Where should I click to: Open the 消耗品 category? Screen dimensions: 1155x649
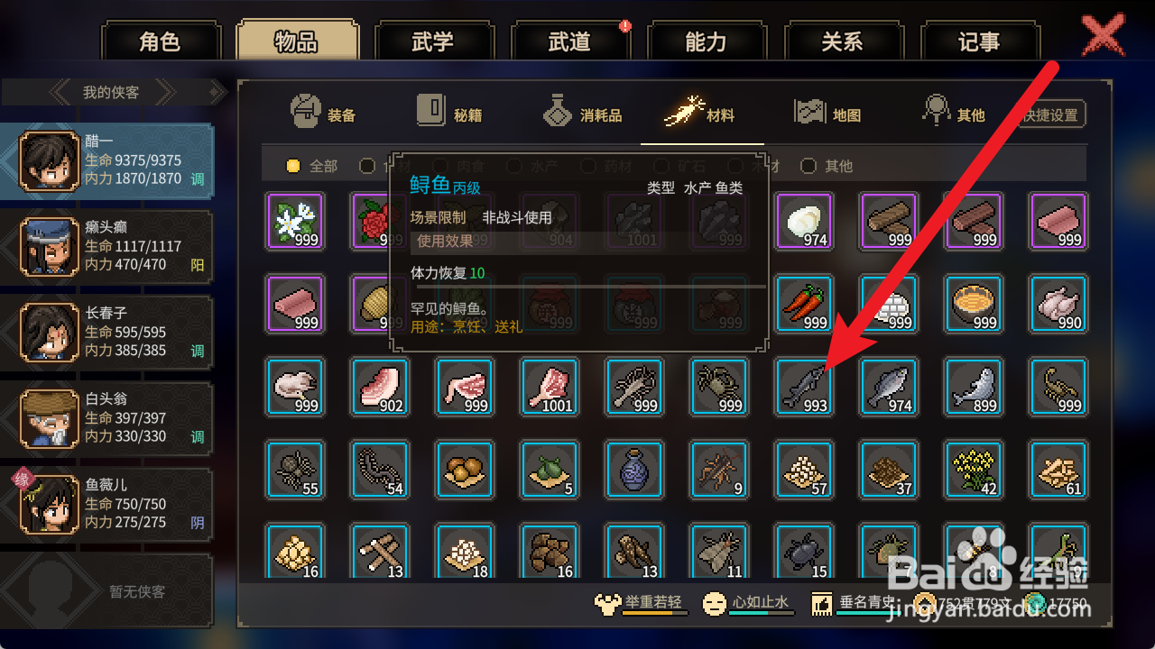pyautogui.click(x=583, y=114)
